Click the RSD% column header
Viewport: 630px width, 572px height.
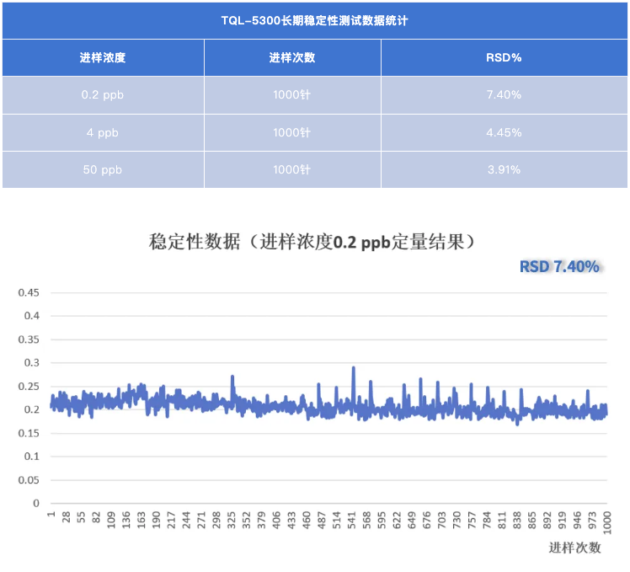pyautogui.click(x=504, y=58)
